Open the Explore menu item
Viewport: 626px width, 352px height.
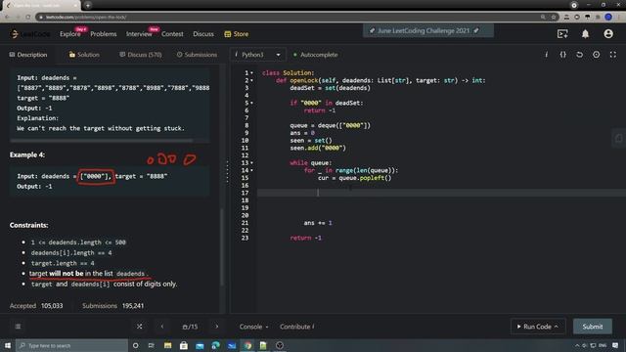(x=70, y=34)
